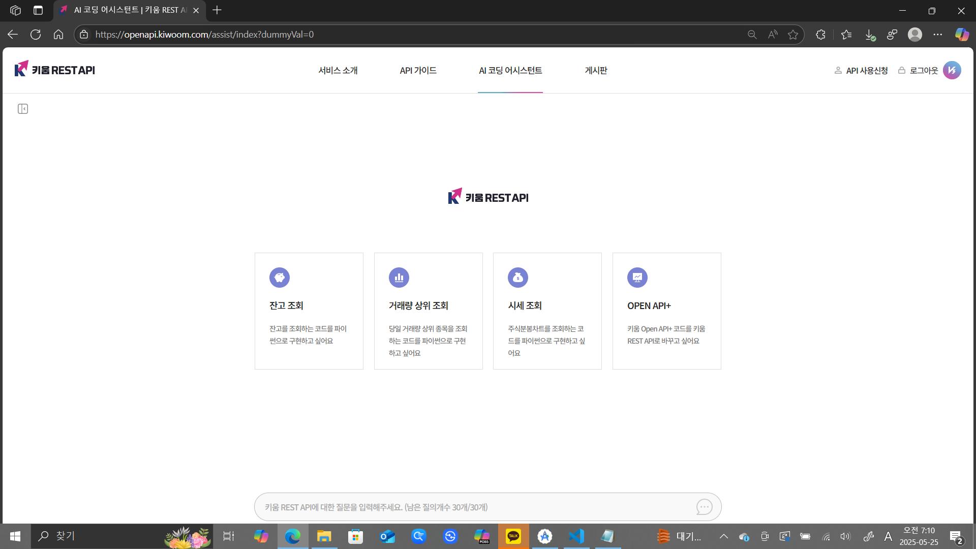This screenshot has height=549, width=976.
Task: Open KakaoTalk from the taskbar
Action: click(513, 536)
